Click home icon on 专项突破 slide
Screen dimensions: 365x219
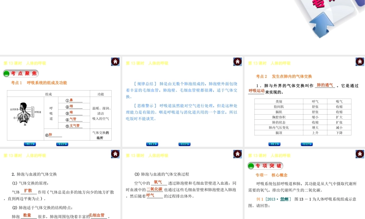[x=360, y=154]
